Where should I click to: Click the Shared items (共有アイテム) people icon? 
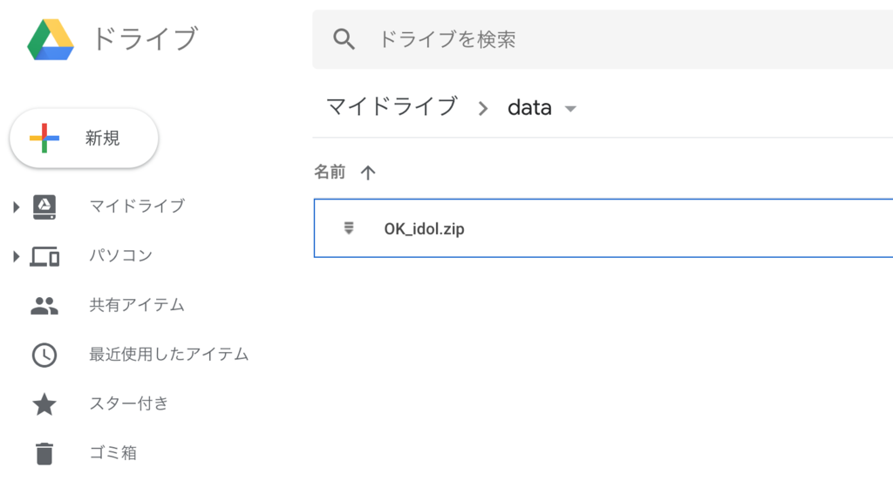[x=44, y=306]
